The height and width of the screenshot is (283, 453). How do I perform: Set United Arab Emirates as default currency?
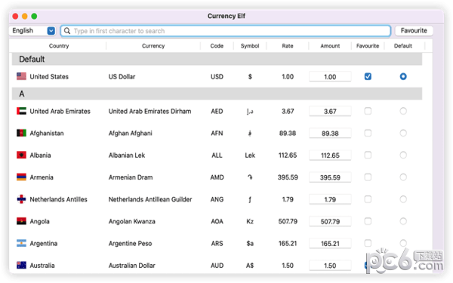403,111
